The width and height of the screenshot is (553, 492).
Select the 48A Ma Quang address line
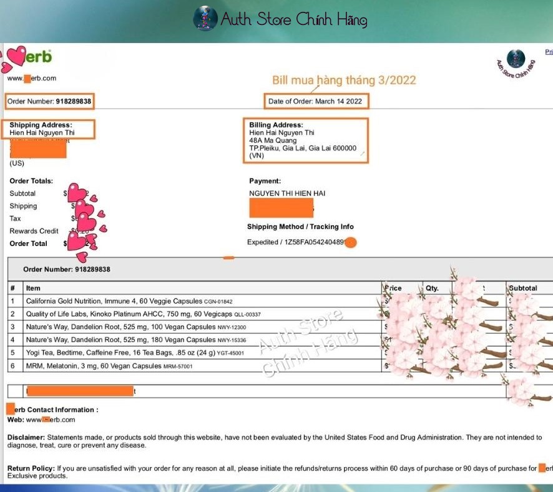(273, 140)
